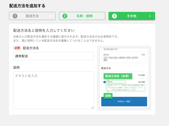Image resolution: width=169 pixels, height=126 pixels.
Task: Click the 変更 link in preview image
Action: coord(143,55)
